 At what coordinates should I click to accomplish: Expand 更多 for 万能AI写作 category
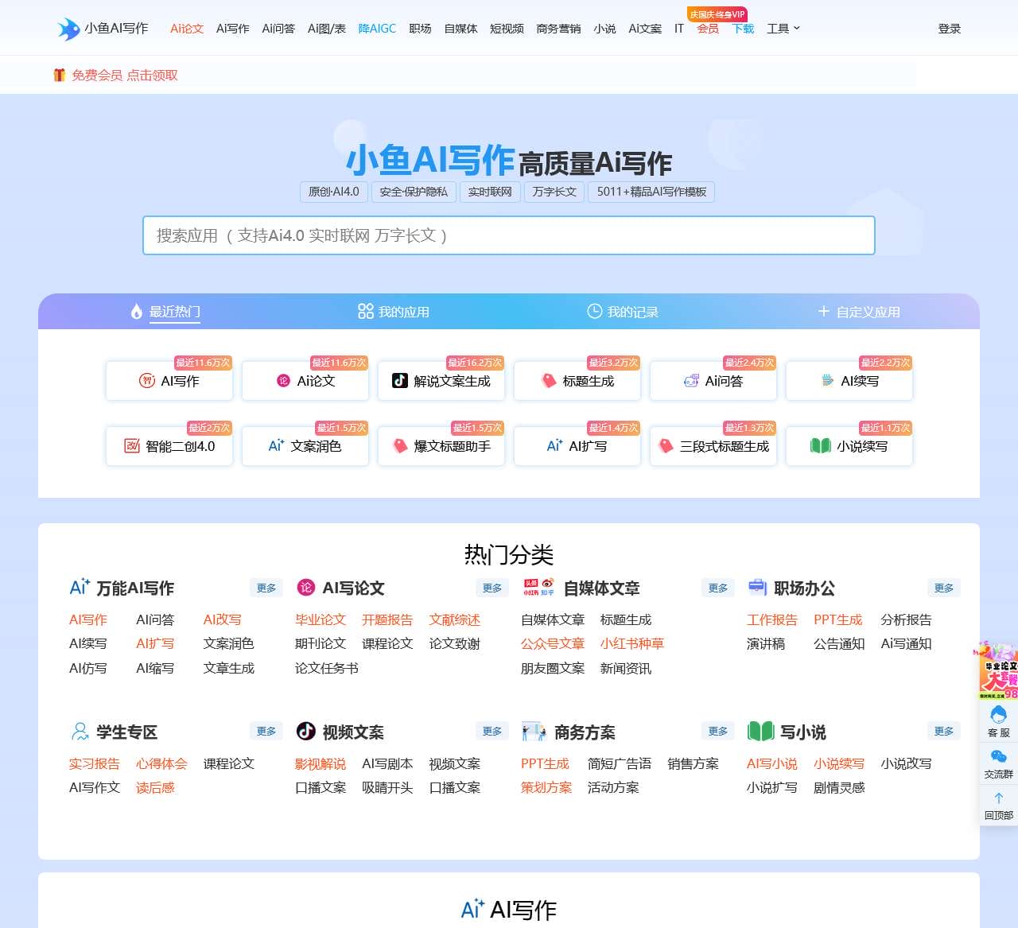coord(266,588)
